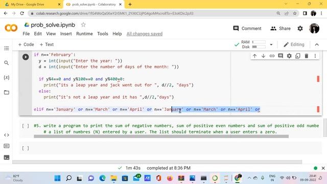Open the View menu
Viewport: 327px width, 184px height.
pyautogui.click(x=51, y=34)
